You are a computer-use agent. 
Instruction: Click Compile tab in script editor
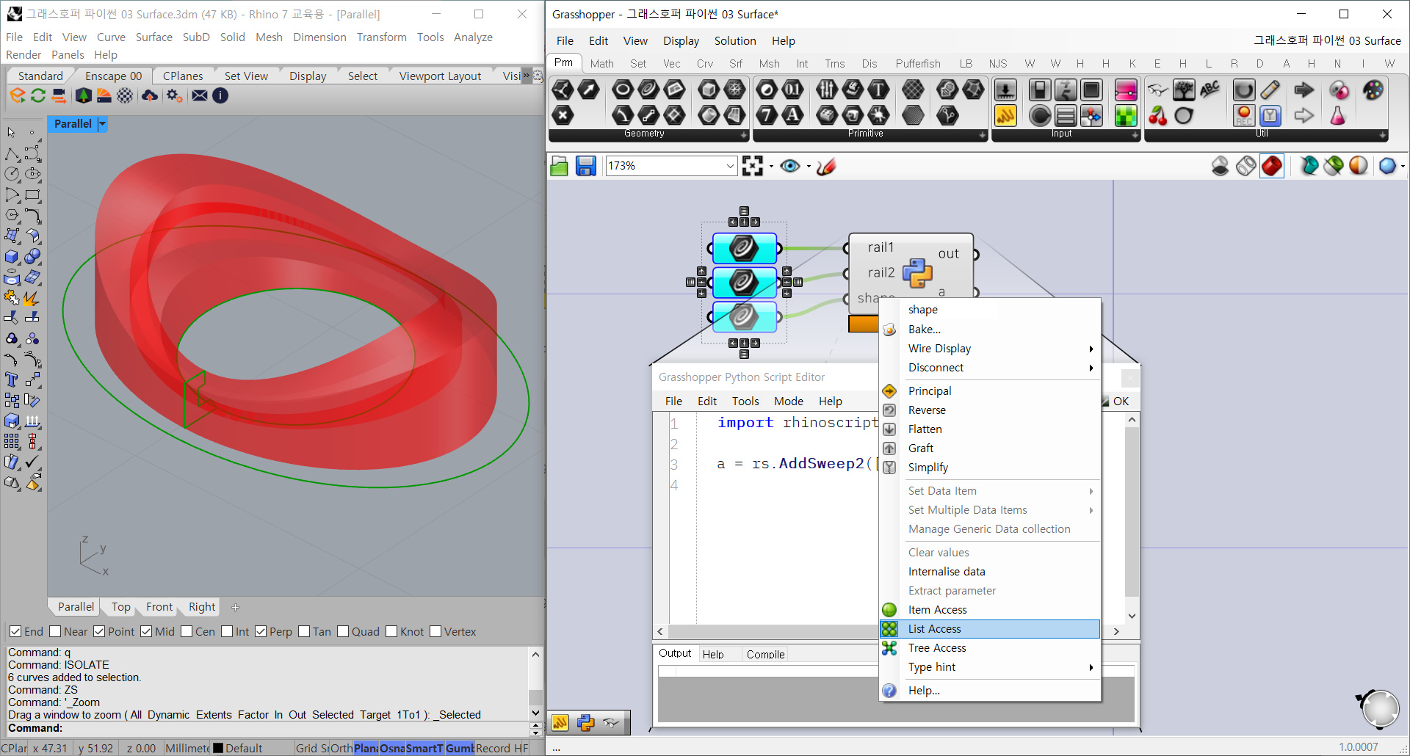click(x=765, y=655)
